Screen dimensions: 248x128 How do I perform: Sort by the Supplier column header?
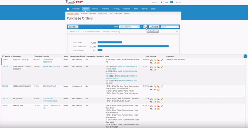tap(46, 56)
